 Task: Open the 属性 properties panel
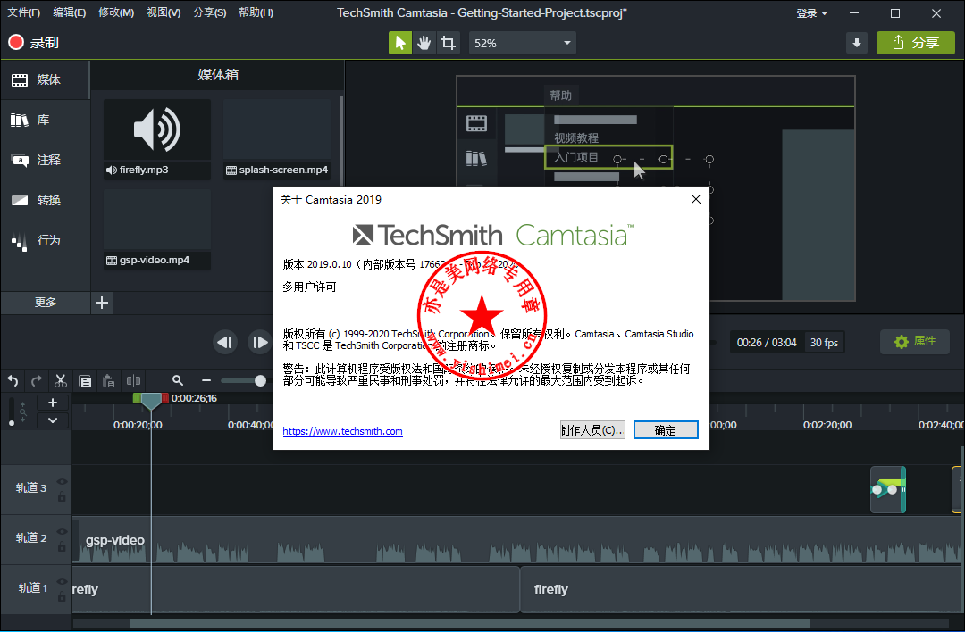pos(915,341)
